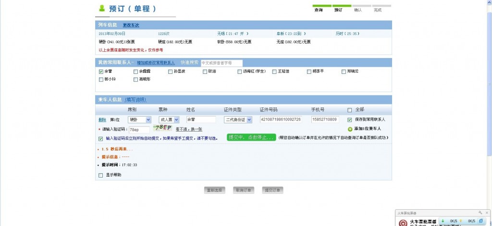Click the green download arrow in speed widget
The image size is (492, 226).
pyautogui.click(x=443, y=221)
